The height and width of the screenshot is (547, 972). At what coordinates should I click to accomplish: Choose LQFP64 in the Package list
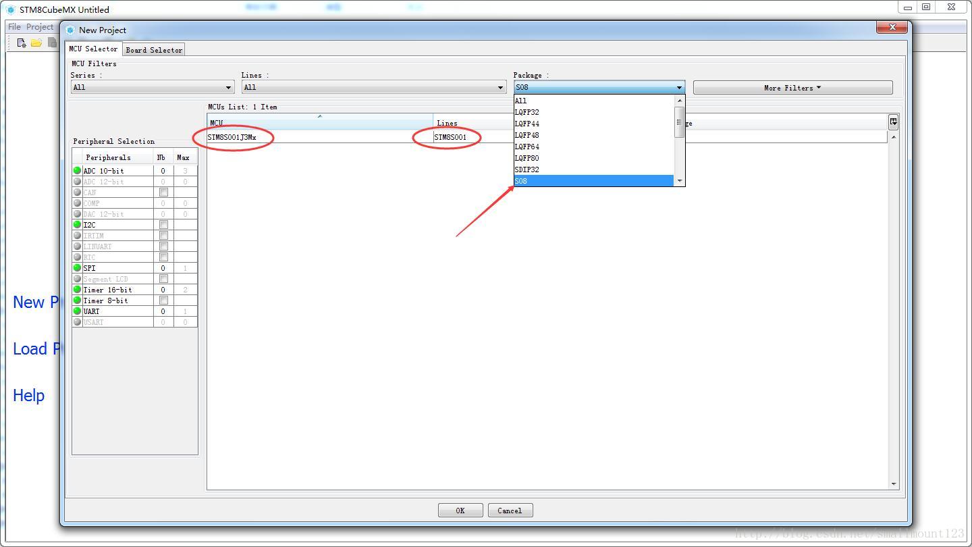click(594, 147)
